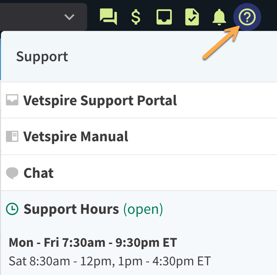Screen dimensions: 277x275
Task: Open the notifications bell icon
Action: [x=219, y=17]
